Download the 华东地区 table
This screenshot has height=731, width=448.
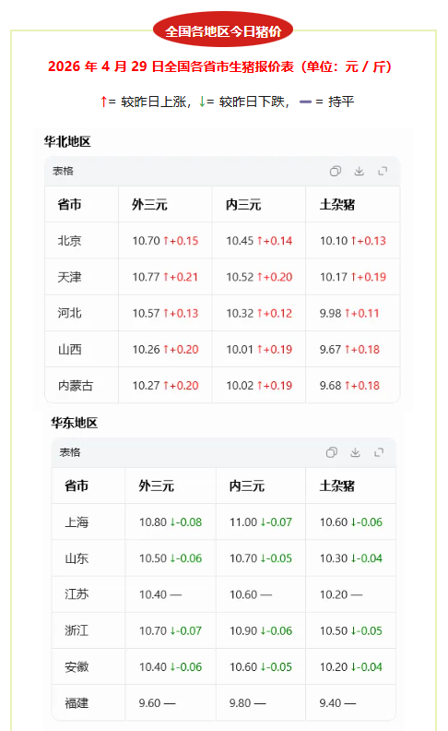click(x=355, y=452)
